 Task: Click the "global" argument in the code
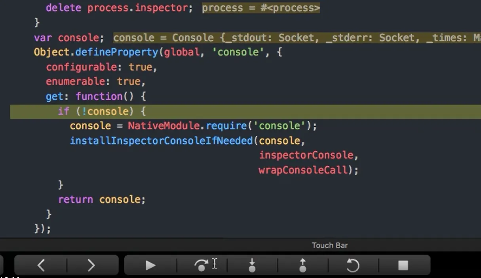181,52
